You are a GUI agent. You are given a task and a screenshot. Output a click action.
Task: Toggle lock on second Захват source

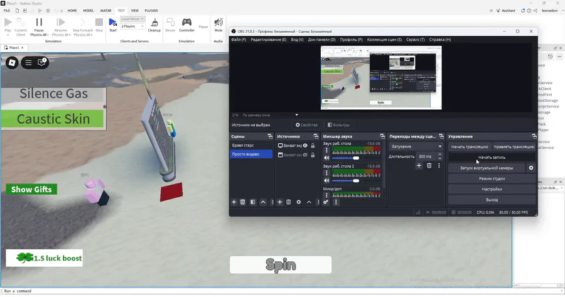(313, 155)
